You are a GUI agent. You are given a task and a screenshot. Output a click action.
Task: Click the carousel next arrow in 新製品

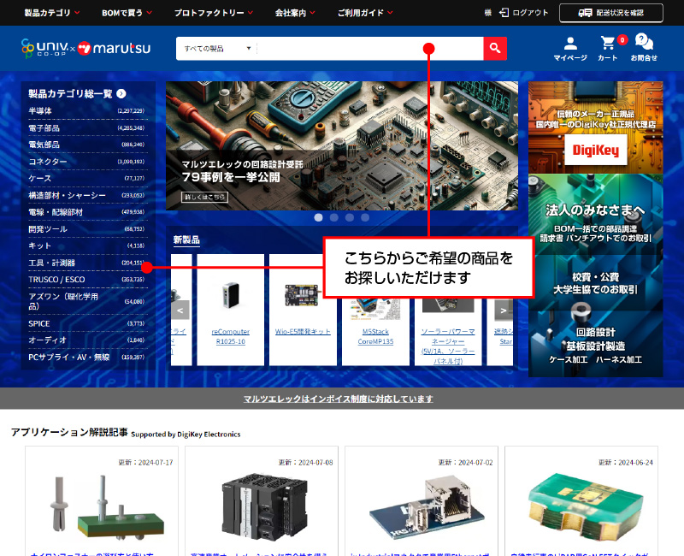tap(504, 311)
